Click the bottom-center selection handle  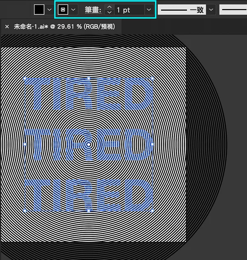tap(89, 211)
